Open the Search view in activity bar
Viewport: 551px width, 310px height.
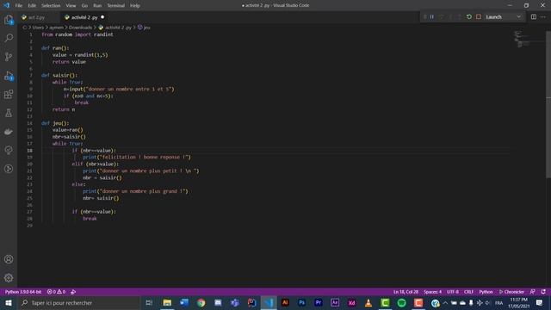click(x=9, y=38)
